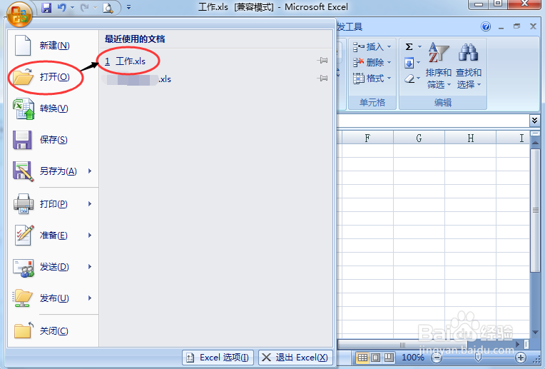545x369 pixels.
Task: Select Save (保存) in the Office menu
Action: click(x=53, y=140)
